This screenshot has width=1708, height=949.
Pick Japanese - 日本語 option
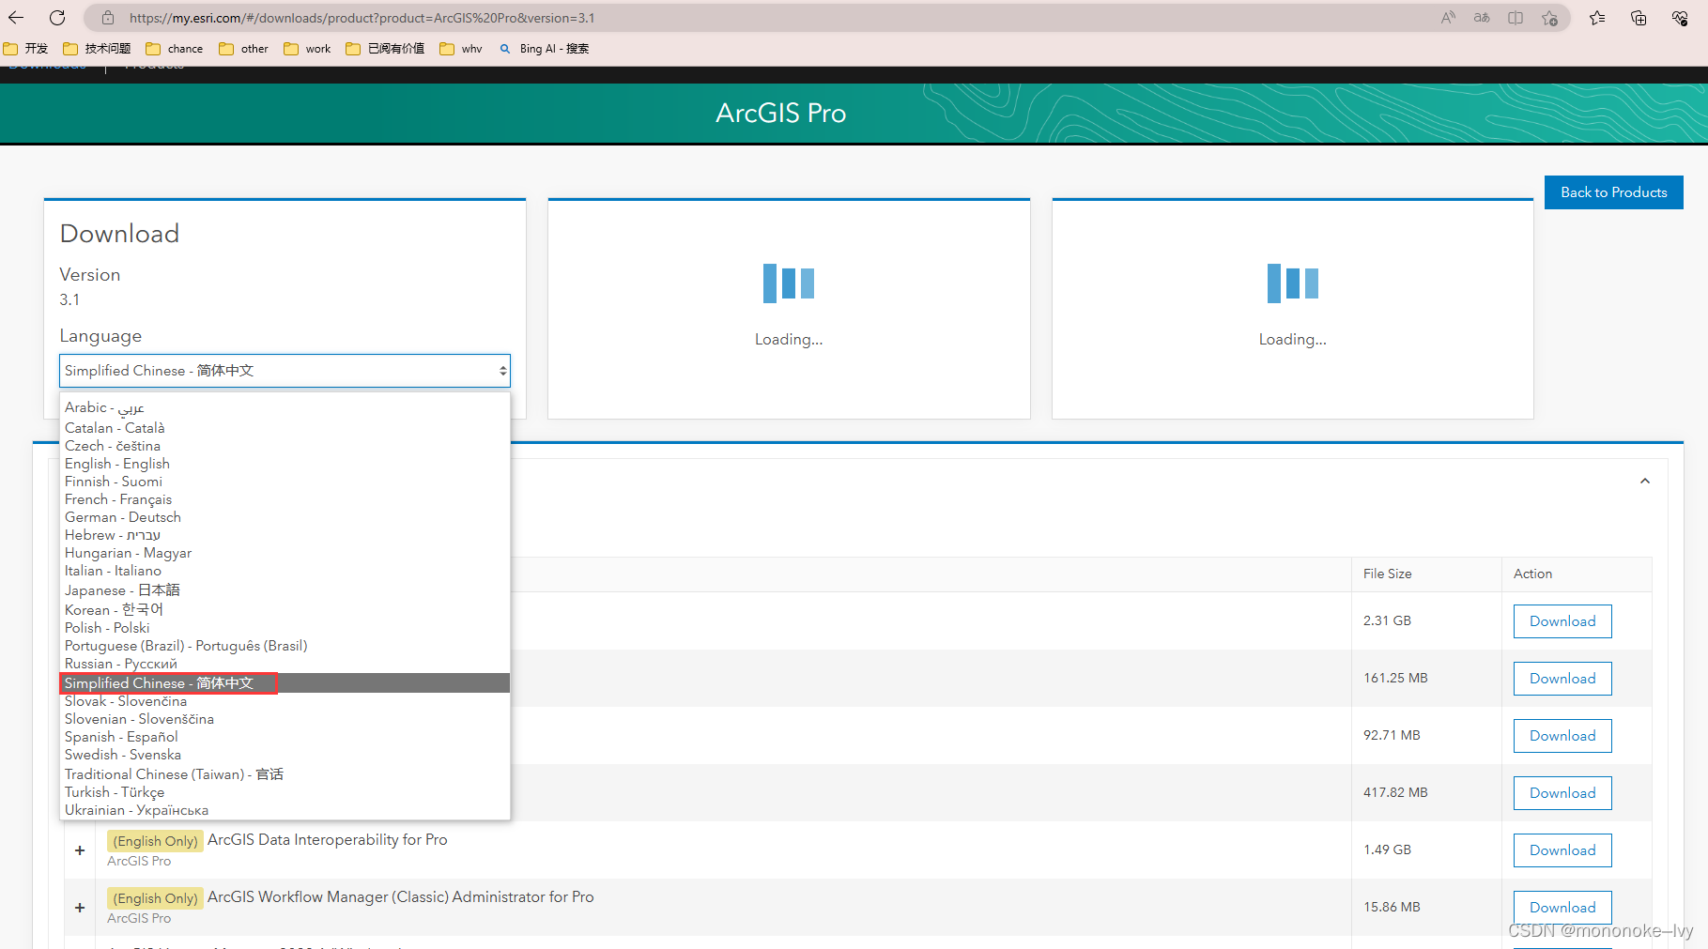pos(285,590)
